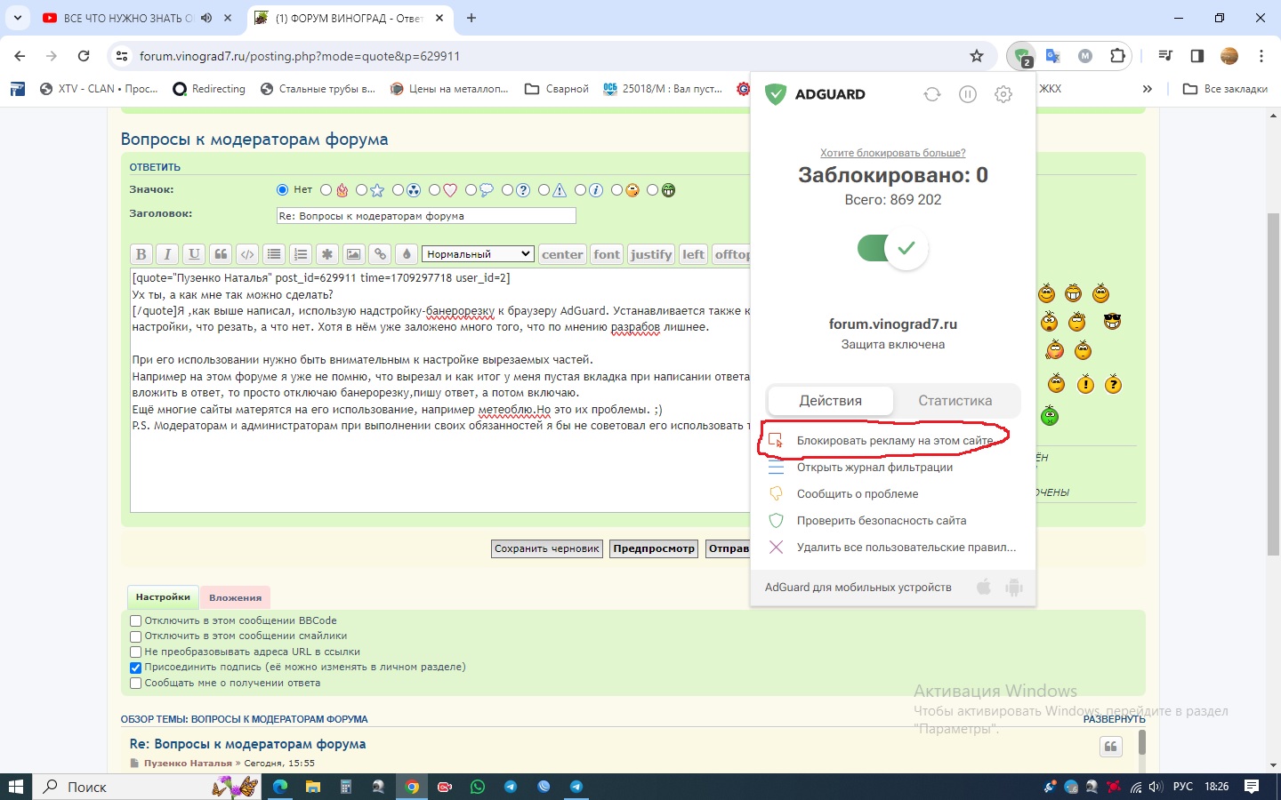The height and width of the screenshot is (800, 1281).
Task: Expand hidden bookmarks with the chevron
Action: [x=1148, y=89]
